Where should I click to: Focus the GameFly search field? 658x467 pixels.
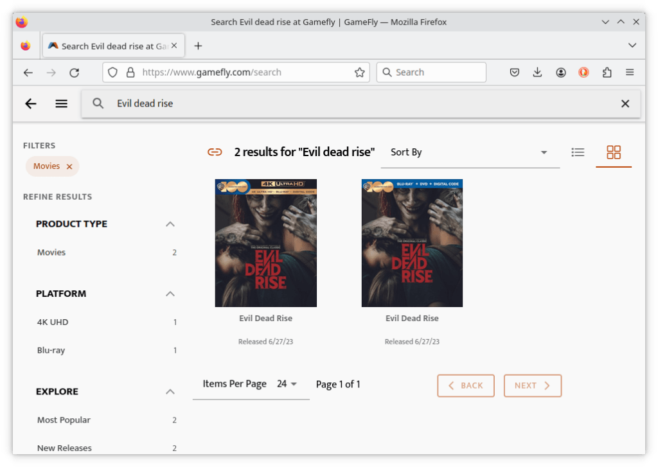pos(361,103)
